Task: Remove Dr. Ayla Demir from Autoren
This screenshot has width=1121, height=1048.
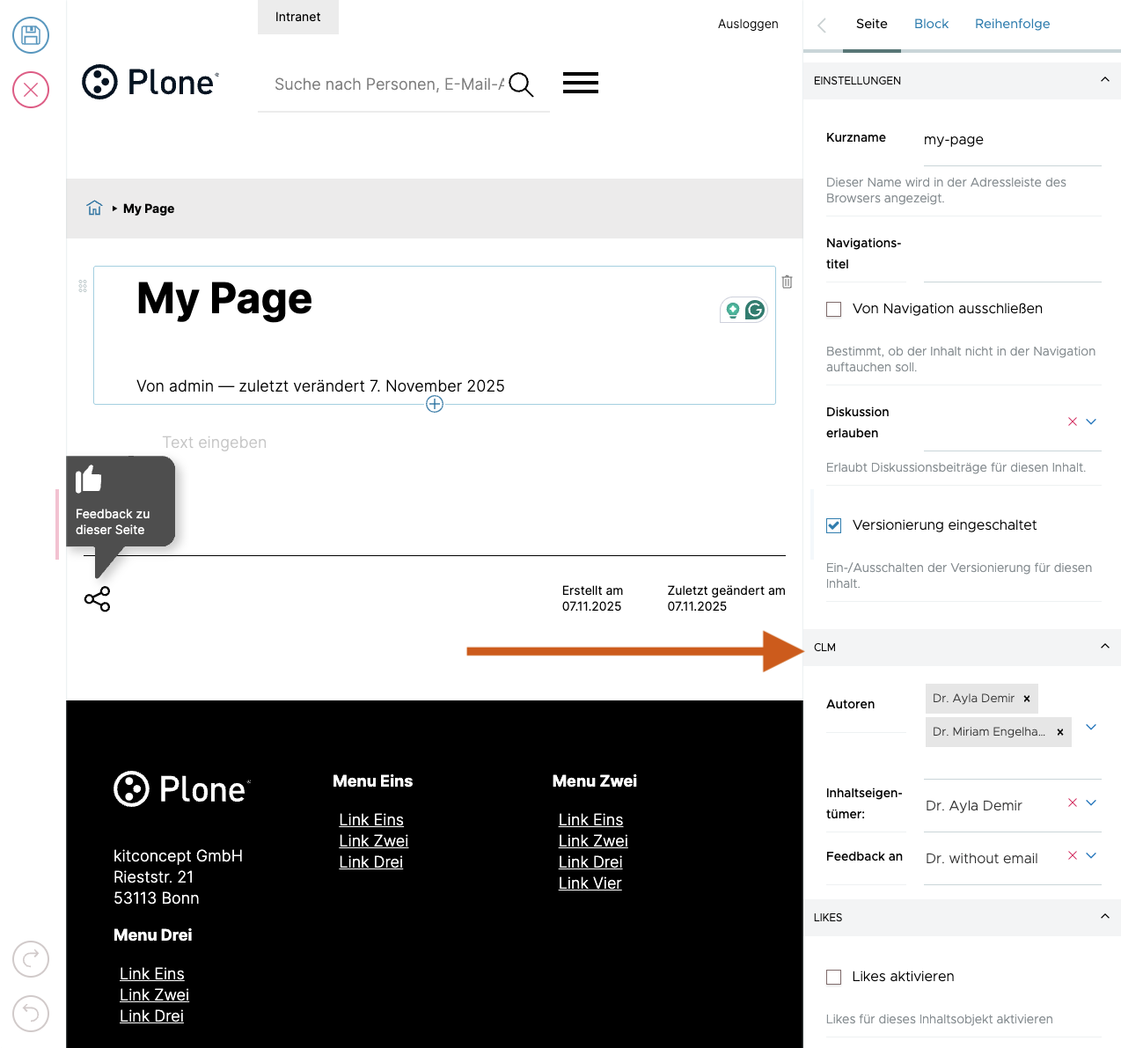Action: coord(1027,699)
